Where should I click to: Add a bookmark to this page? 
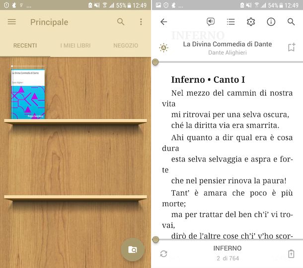292,47
